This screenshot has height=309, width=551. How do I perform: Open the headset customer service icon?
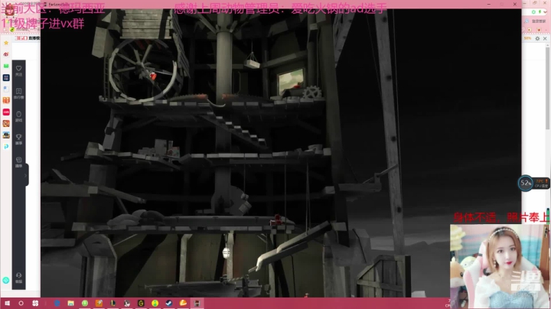pyautogui.click(x=18, y=278)
